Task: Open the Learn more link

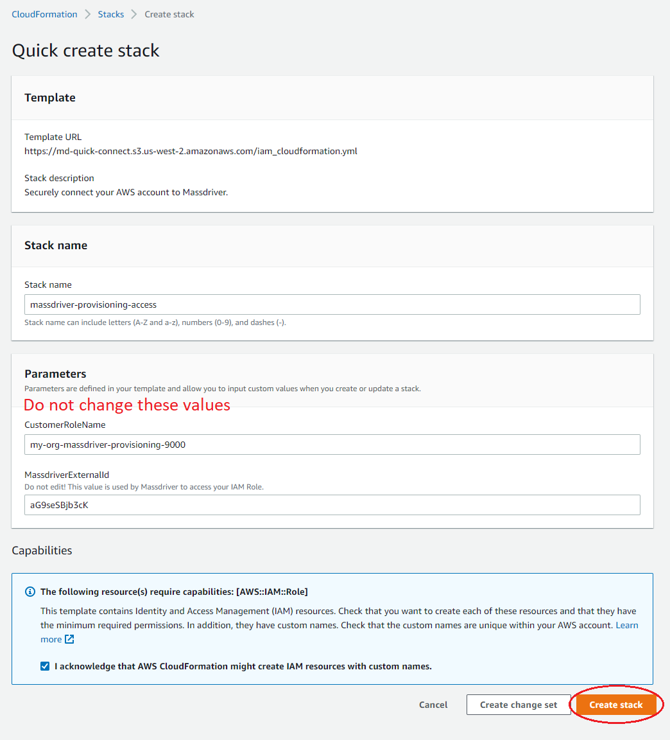Action: [626, 625]
